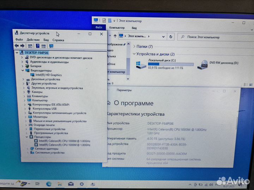Screen dimensions: 254x190
Task: Click the Мониторы category icon
Action: (30, 117)
